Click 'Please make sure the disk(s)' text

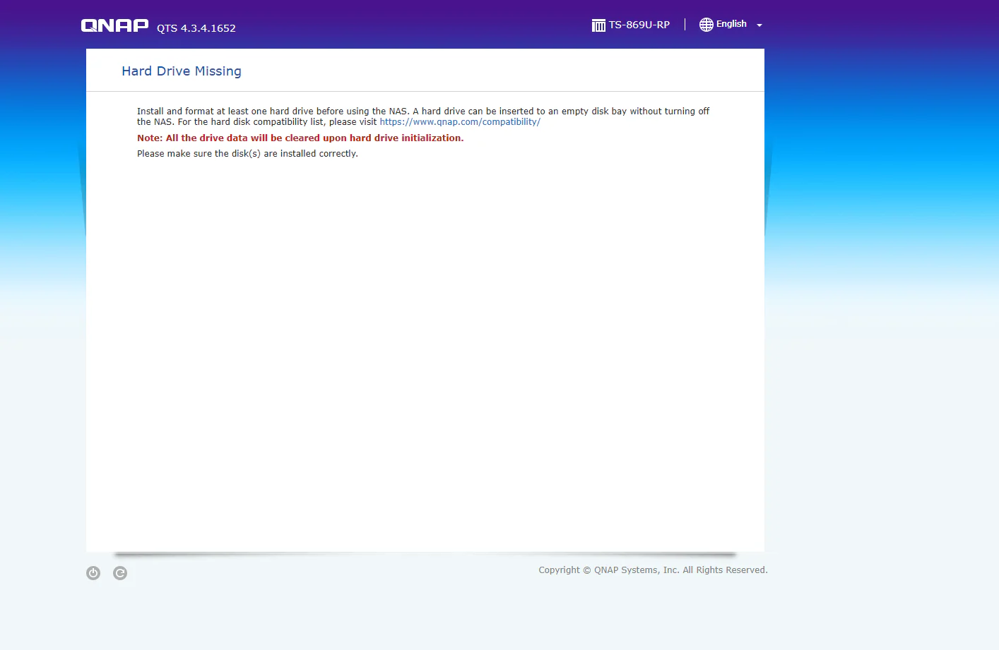[247, 154]
